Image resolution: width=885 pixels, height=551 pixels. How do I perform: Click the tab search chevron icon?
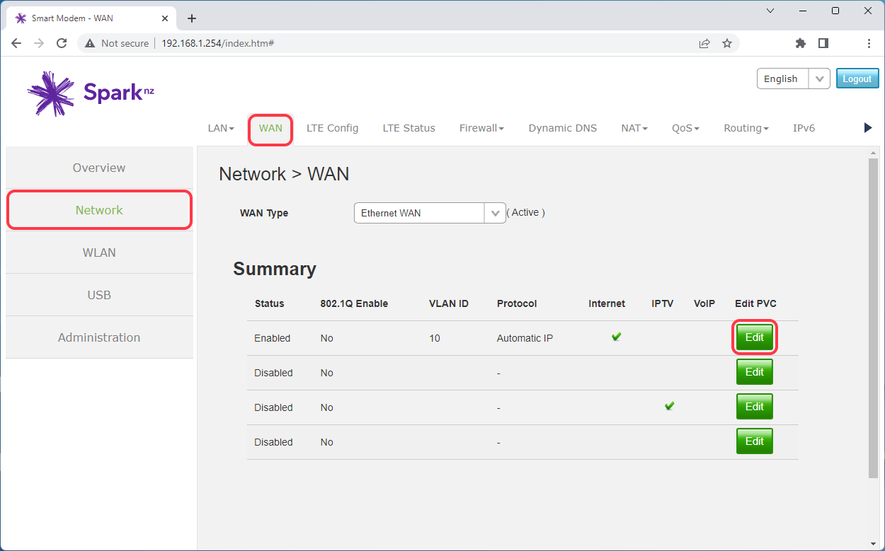(770, 11)
